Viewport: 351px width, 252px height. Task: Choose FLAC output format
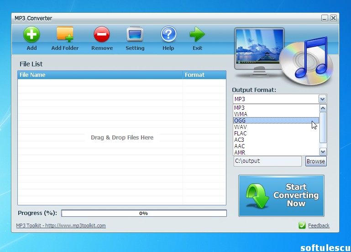(x=276, y=133)
